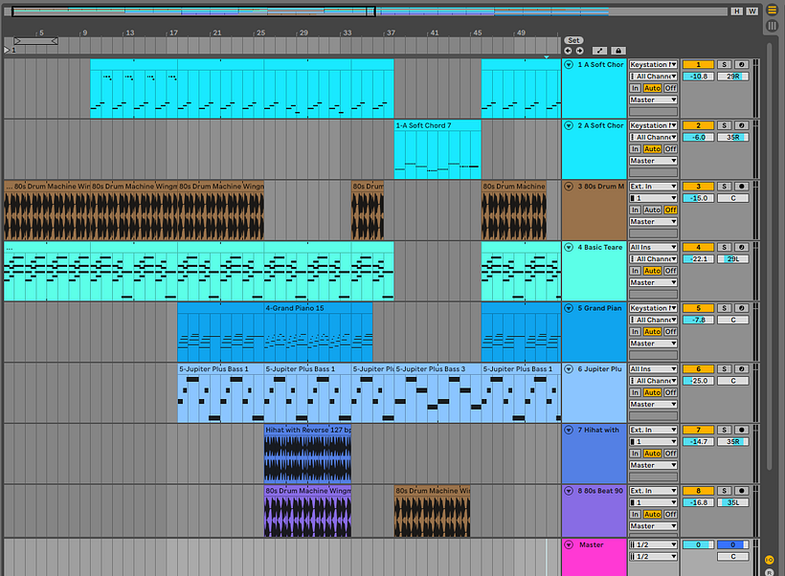The width and height of the screenshot is (785, 576).
Task: Arm track 2 A Soft Chor
Action: [742, 125]
